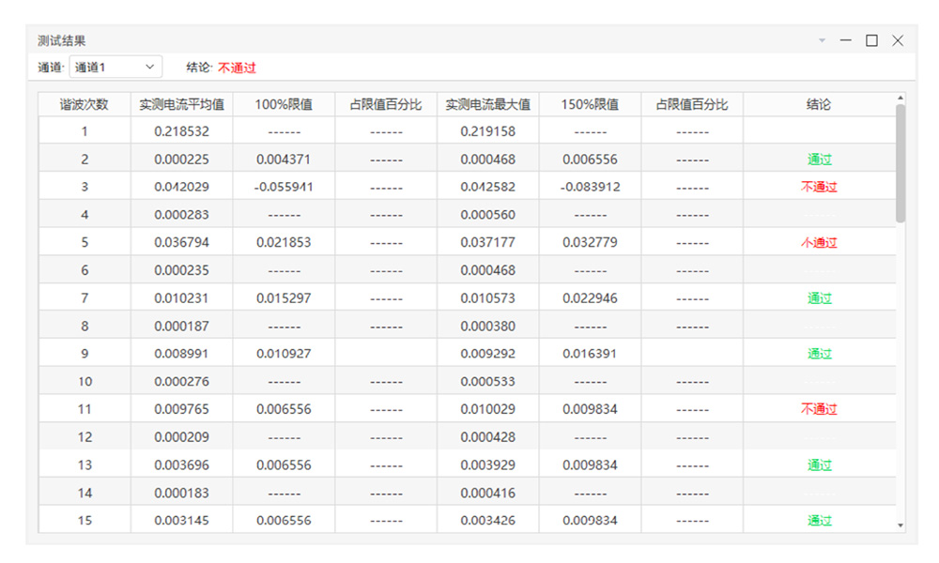This screenshot has height=563, width=939.
Task: Click the scrollbar up arrow
Action: 901,98
